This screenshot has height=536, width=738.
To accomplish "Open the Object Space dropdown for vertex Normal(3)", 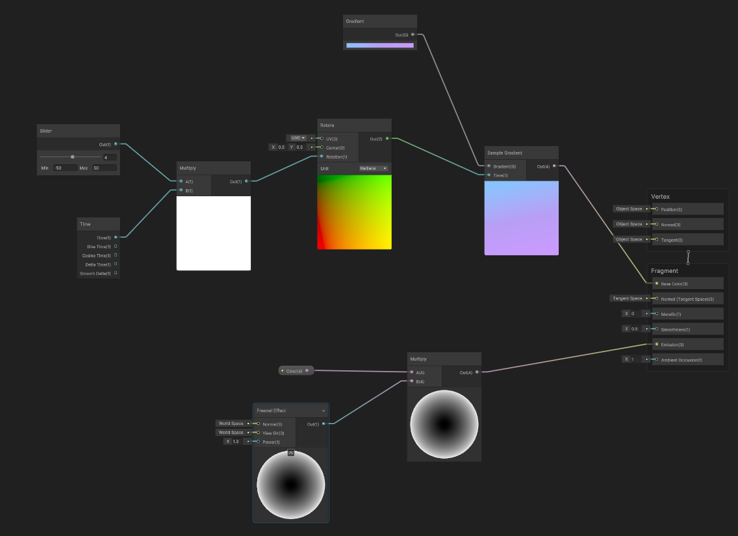I will (630, 224).
